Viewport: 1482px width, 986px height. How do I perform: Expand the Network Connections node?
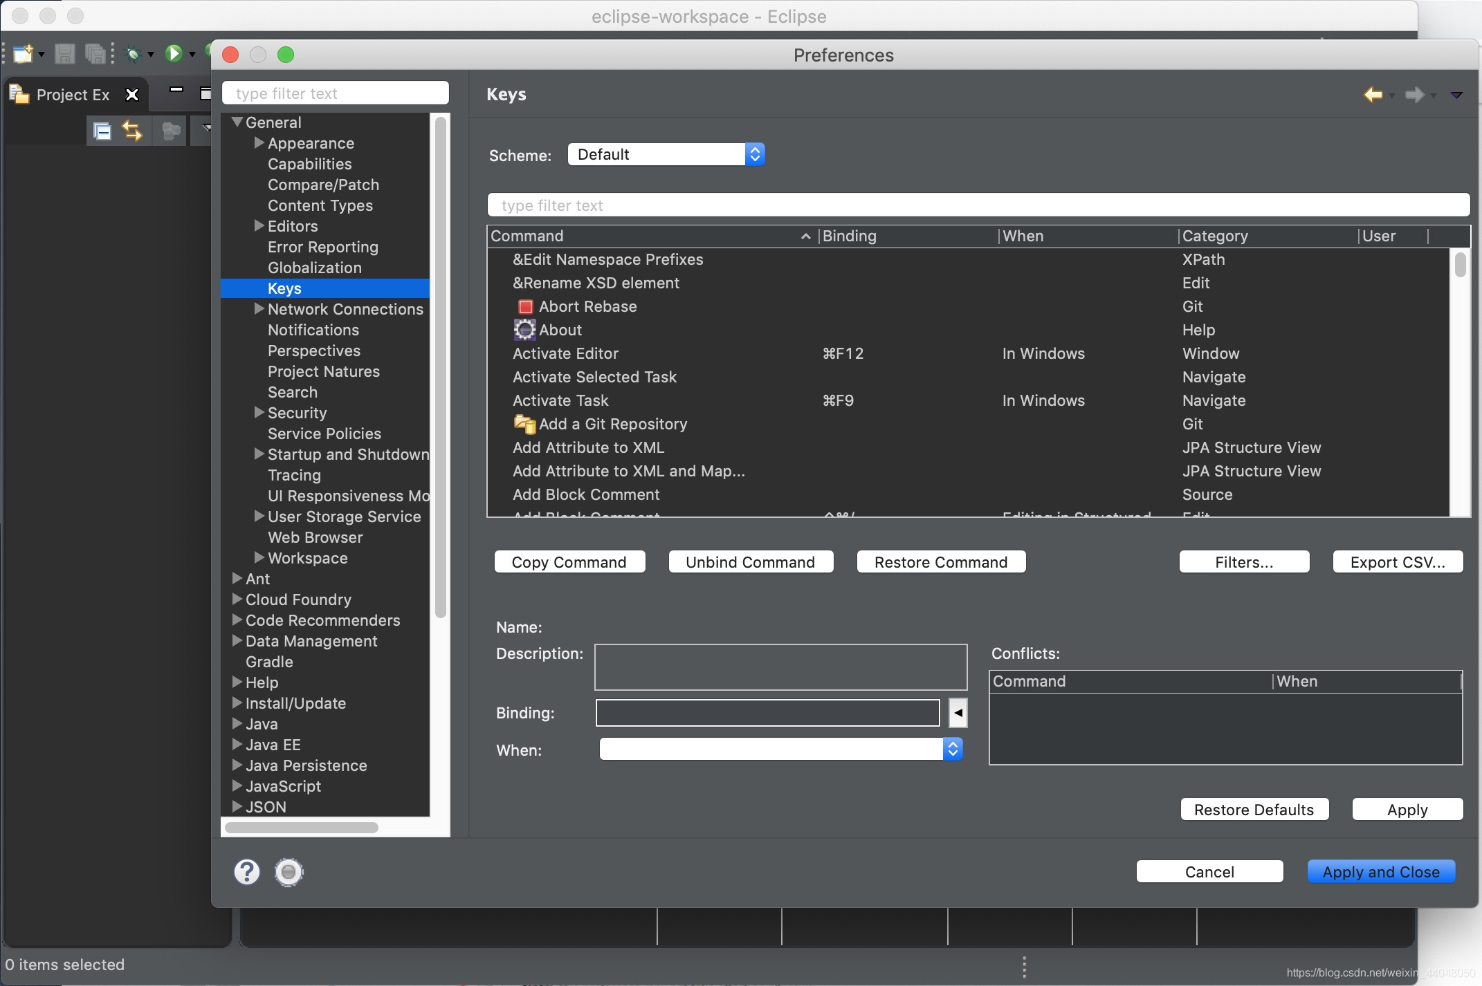coord(259,309)
